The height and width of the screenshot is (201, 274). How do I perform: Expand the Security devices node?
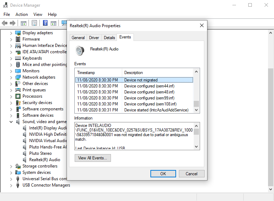click(x=11, y=103)
